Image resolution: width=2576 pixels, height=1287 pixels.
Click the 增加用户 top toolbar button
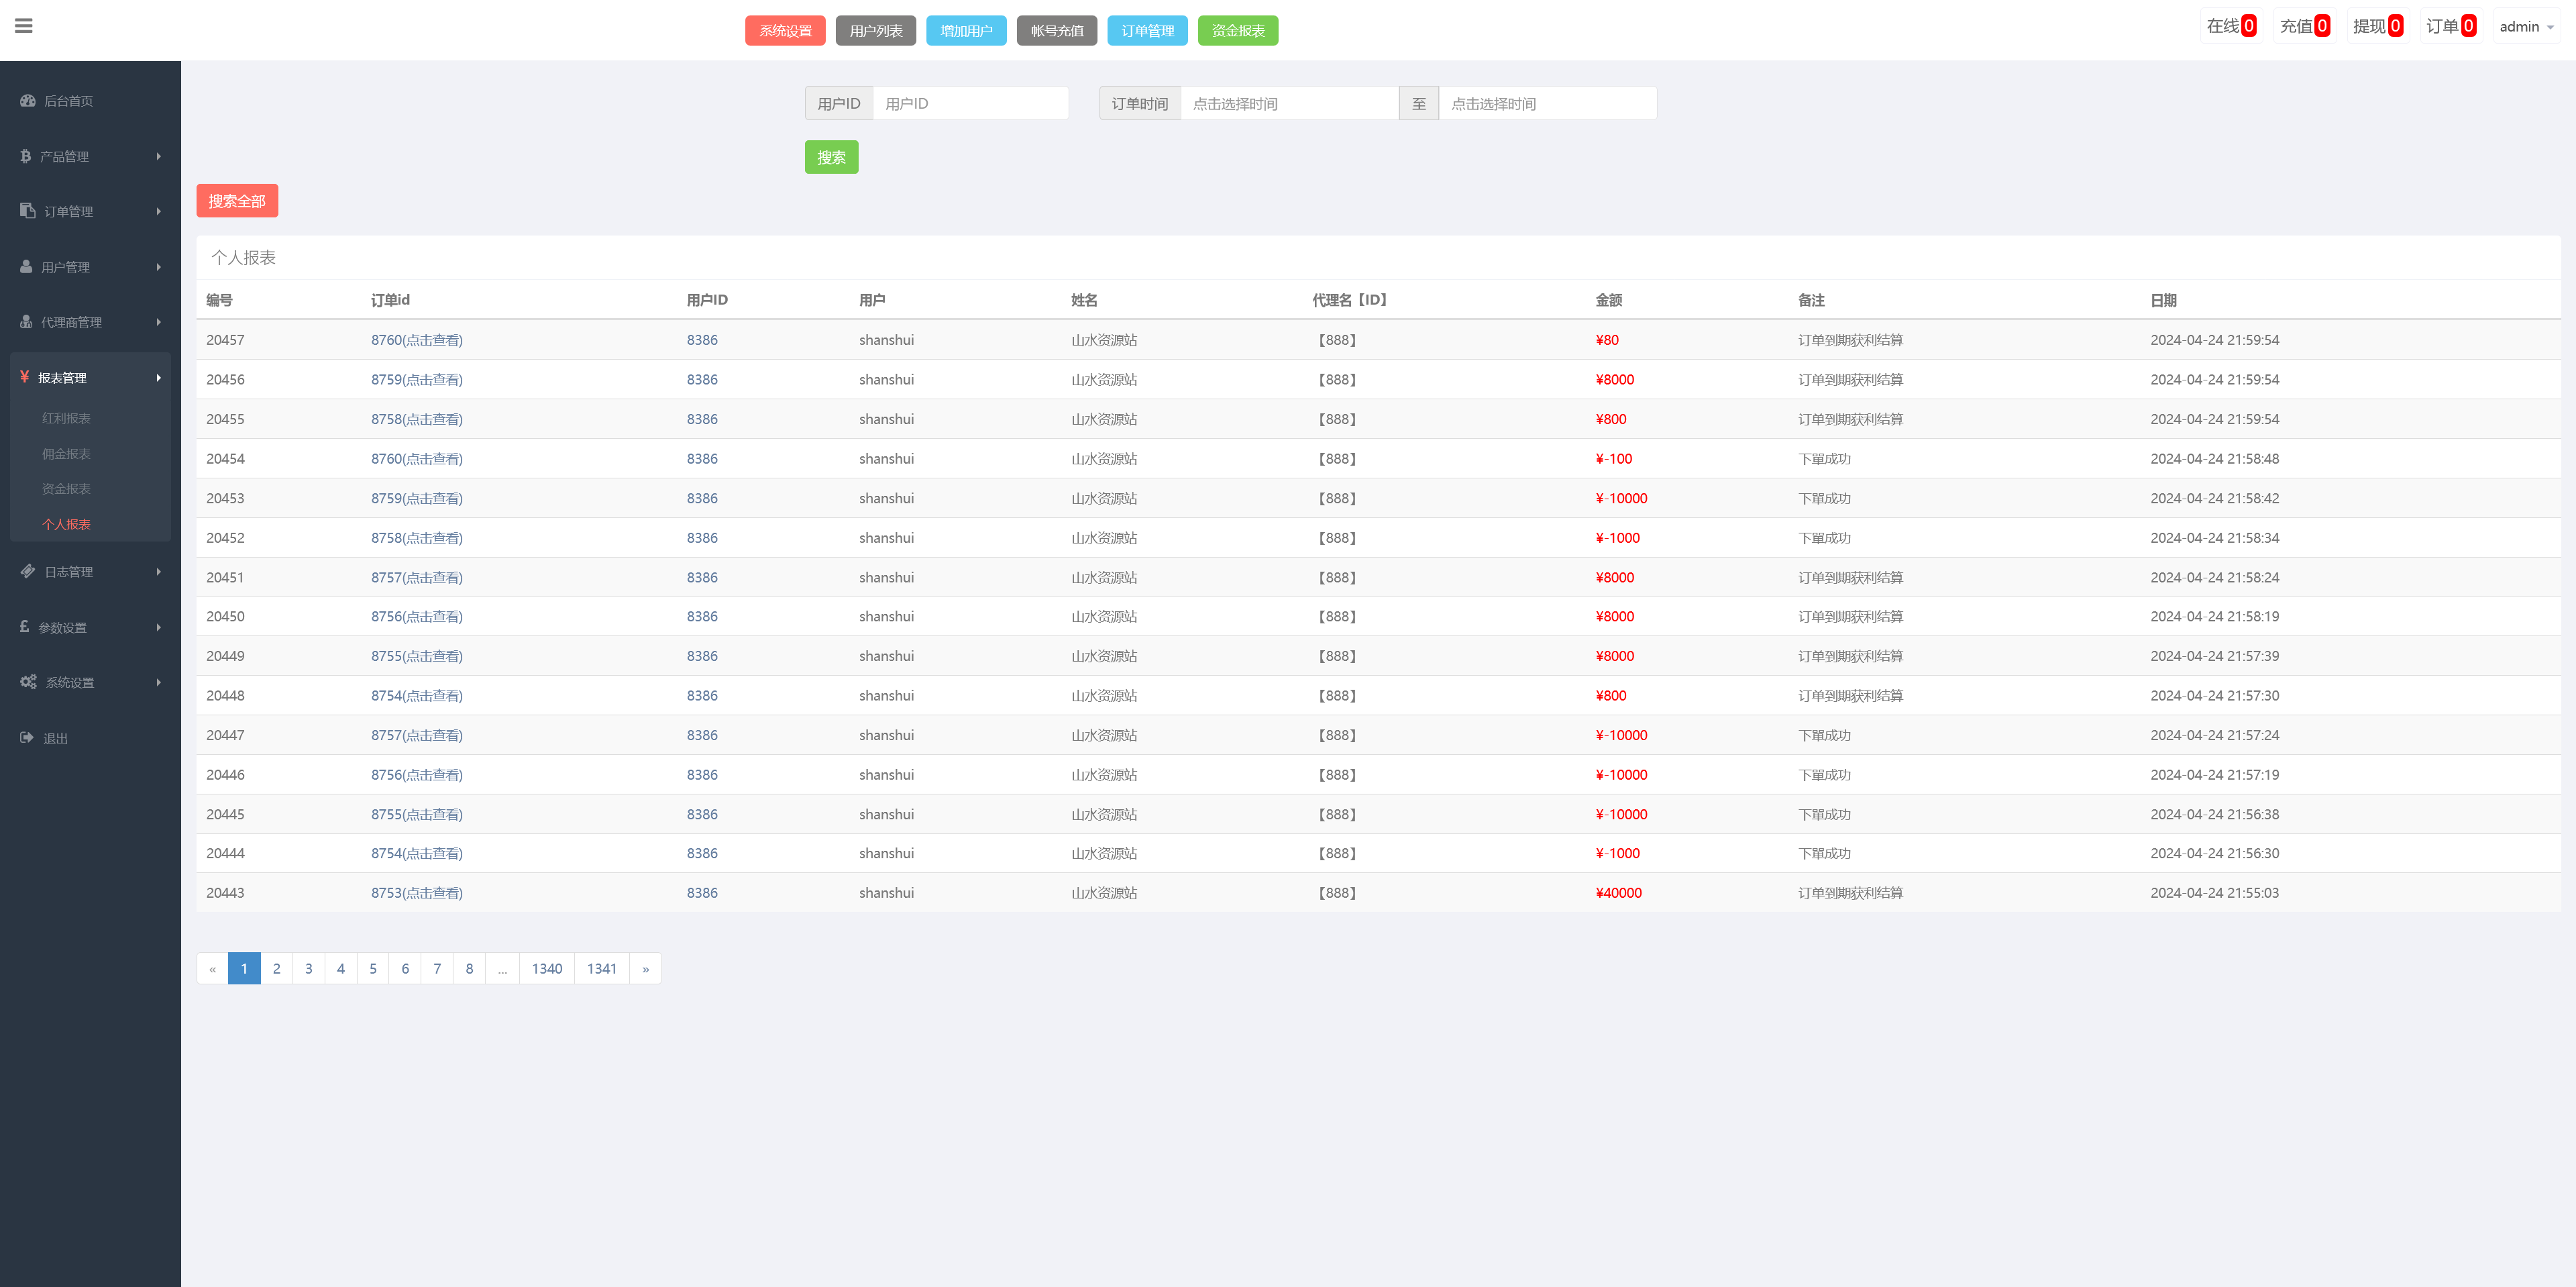point(966,31)
